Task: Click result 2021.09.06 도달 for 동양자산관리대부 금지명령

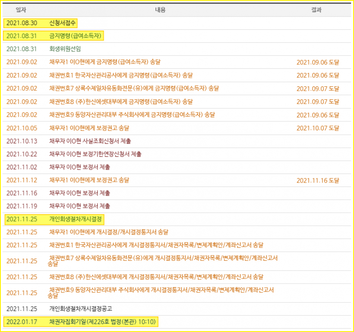Action: pos(318,115)
